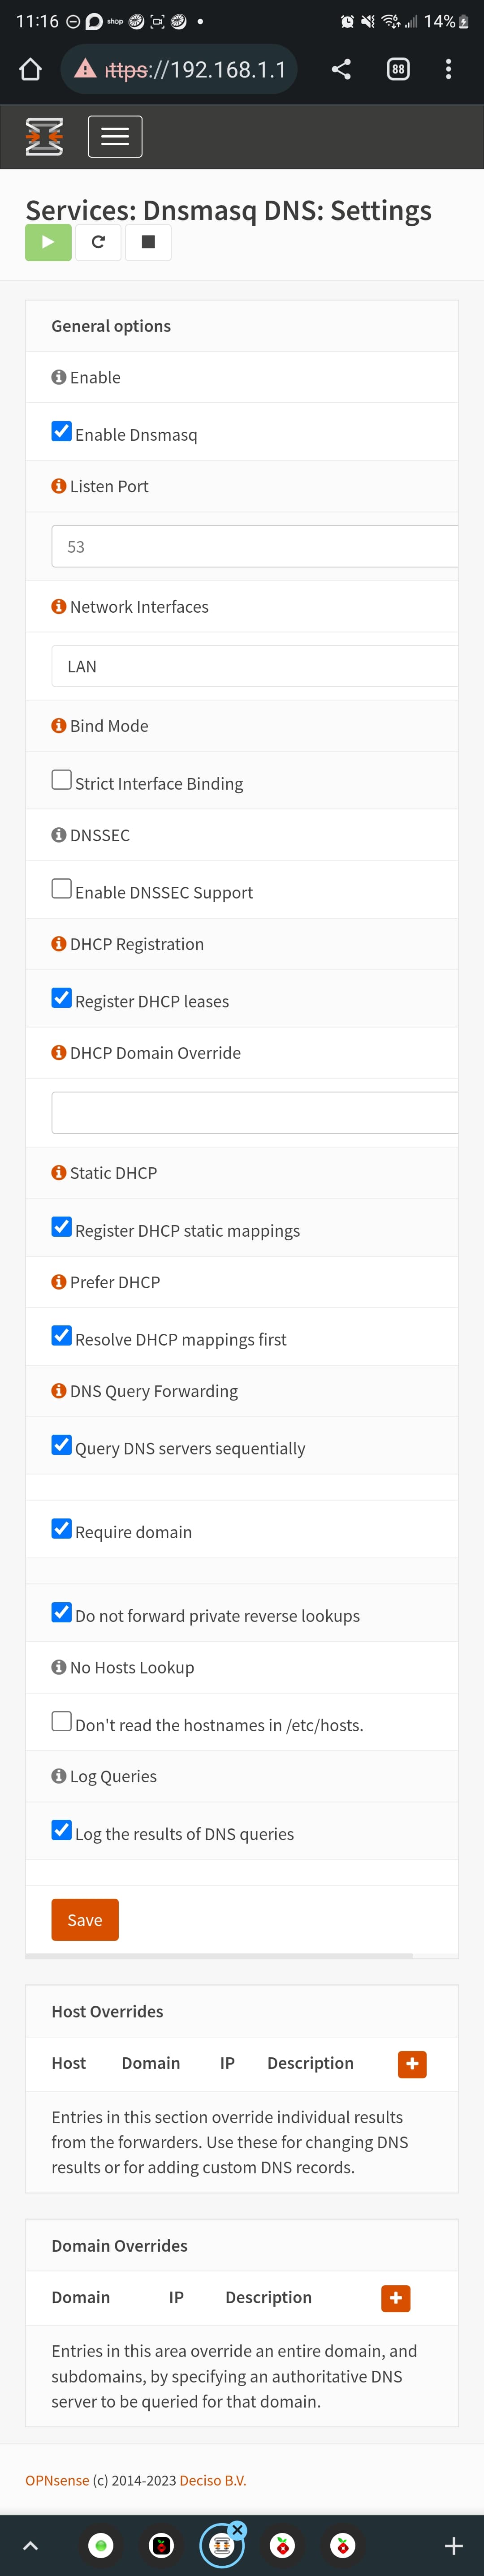Open the hamburger navigation menu
Screen dimensions: 484x2576
point(115,137)
